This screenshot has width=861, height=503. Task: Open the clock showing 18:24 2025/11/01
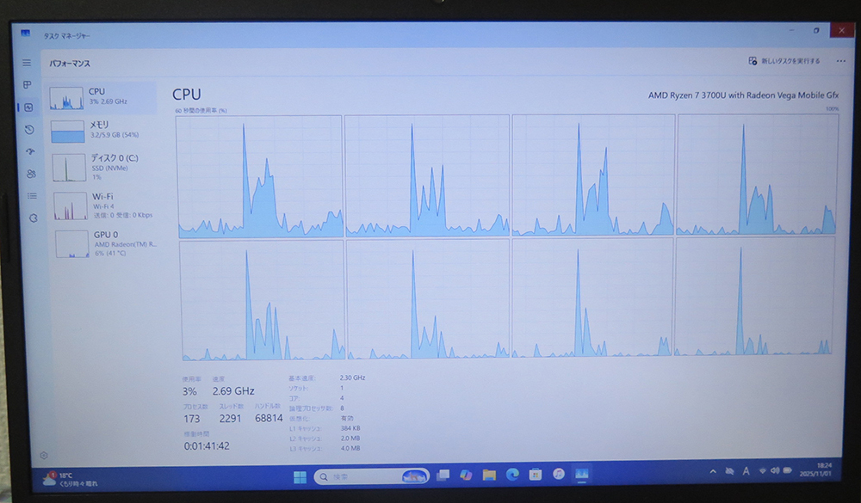[x=815, y=469]
